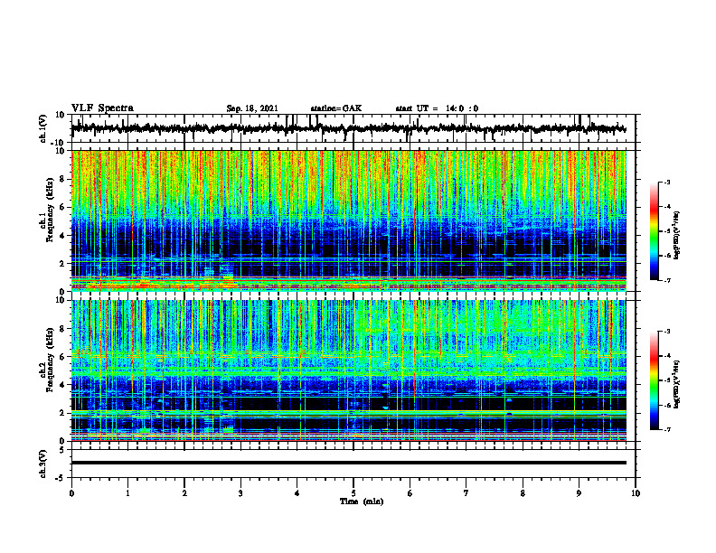The image size is (716, 553).
Task: Click the "Time (min)" axis label
Action: tap(362, 501)
